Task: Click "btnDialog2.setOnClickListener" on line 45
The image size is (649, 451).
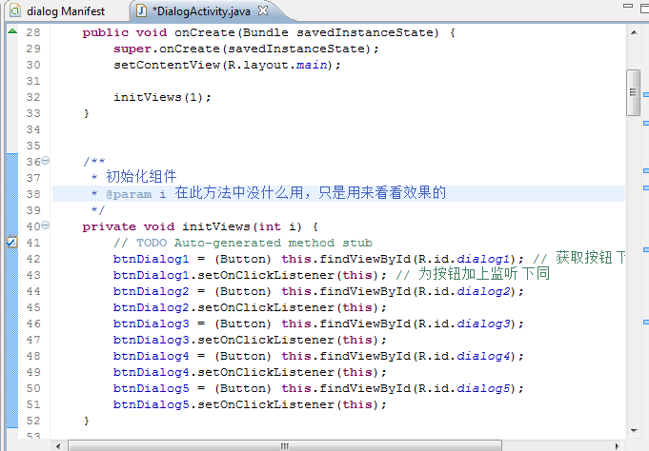Action: (224, 307)
